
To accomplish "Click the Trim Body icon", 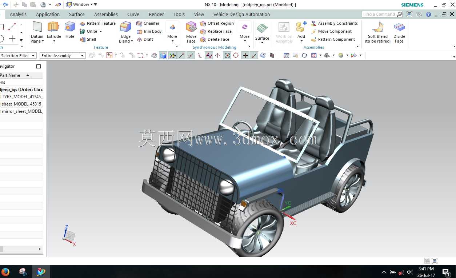I will point(139,31).
